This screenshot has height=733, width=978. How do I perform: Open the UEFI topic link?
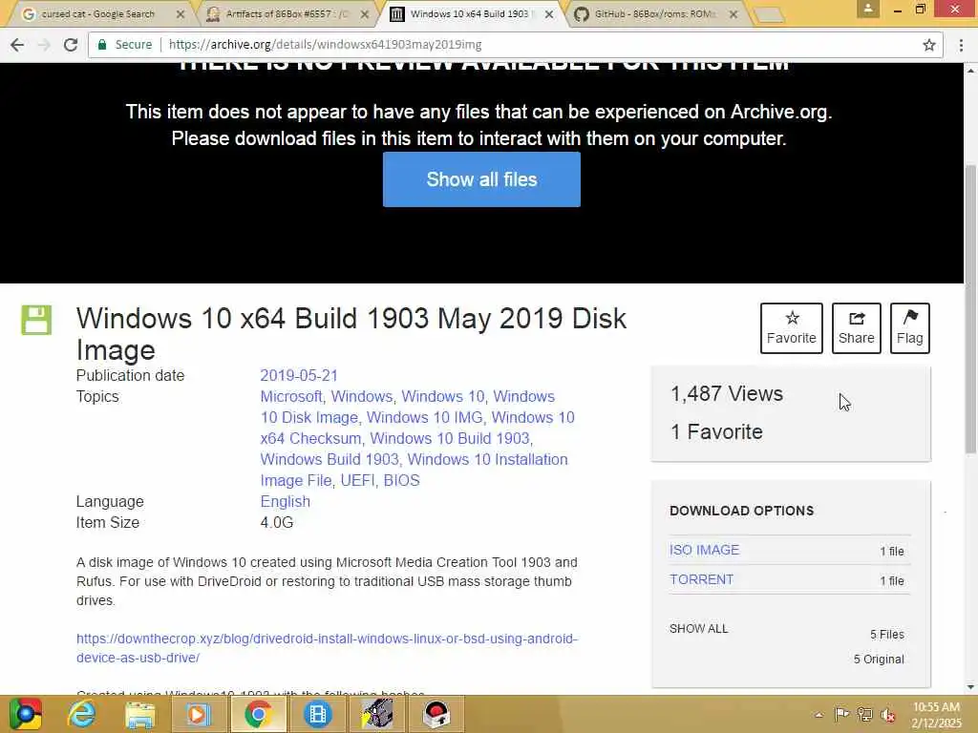pos(357,481)
